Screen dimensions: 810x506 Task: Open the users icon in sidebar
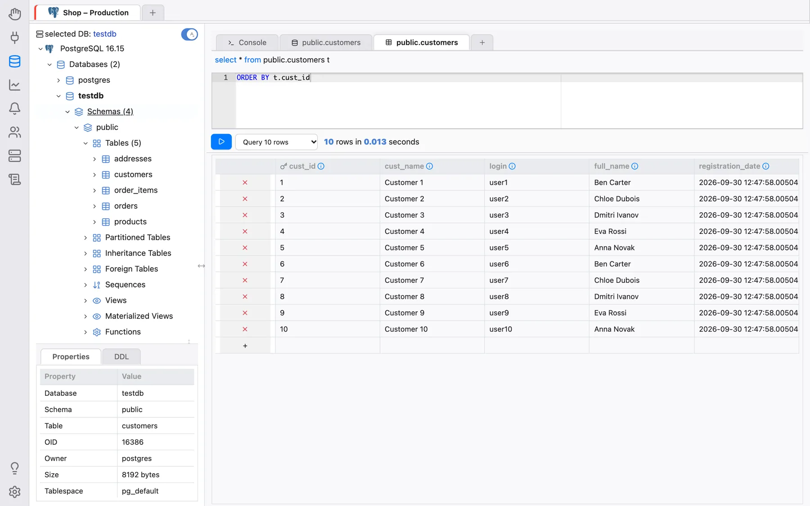[x=14, y=132]
